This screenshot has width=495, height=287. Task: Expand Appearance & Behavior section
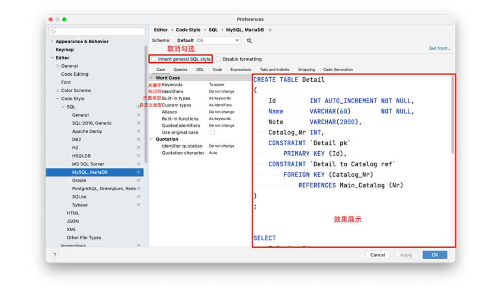[52, 41]
